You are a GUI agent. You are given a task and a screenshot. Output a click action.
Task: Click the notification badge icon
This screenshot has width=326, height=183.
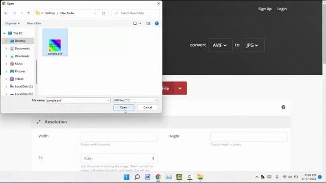click(320, 177)
